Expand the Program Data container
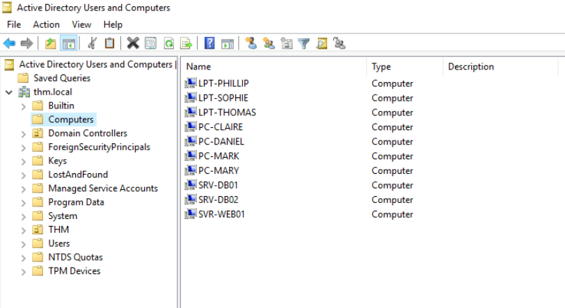Screen dimensions: 565x308 [x=24, y=203]
